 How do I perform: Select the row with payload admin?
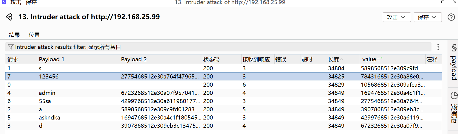coord(47,93)
